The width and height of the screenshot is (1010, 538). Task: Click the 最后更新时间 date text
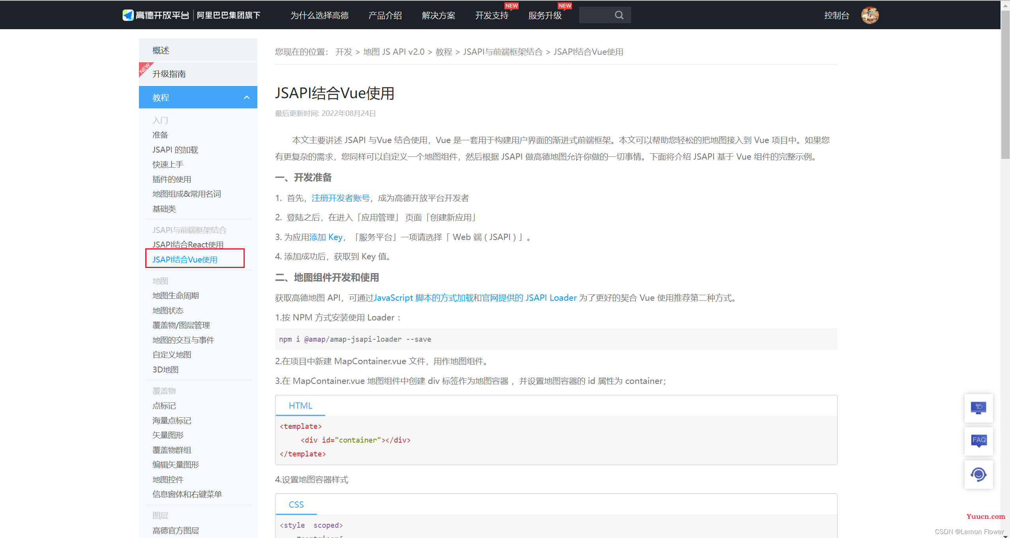[325, 114]
